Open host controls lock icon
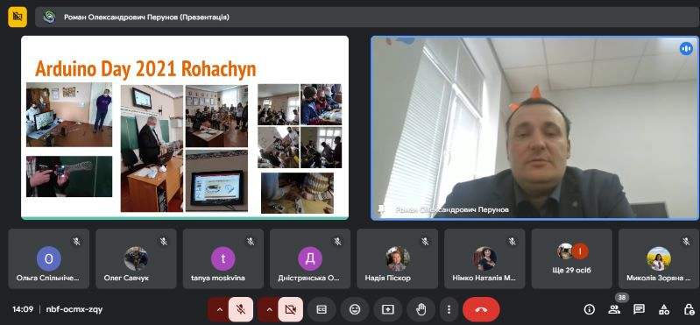The image size is (700, 325). (x=689, y=309)
